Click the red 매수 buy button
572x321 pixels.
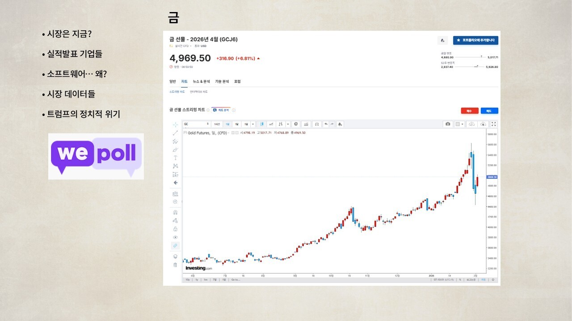(x=470, y=111)
